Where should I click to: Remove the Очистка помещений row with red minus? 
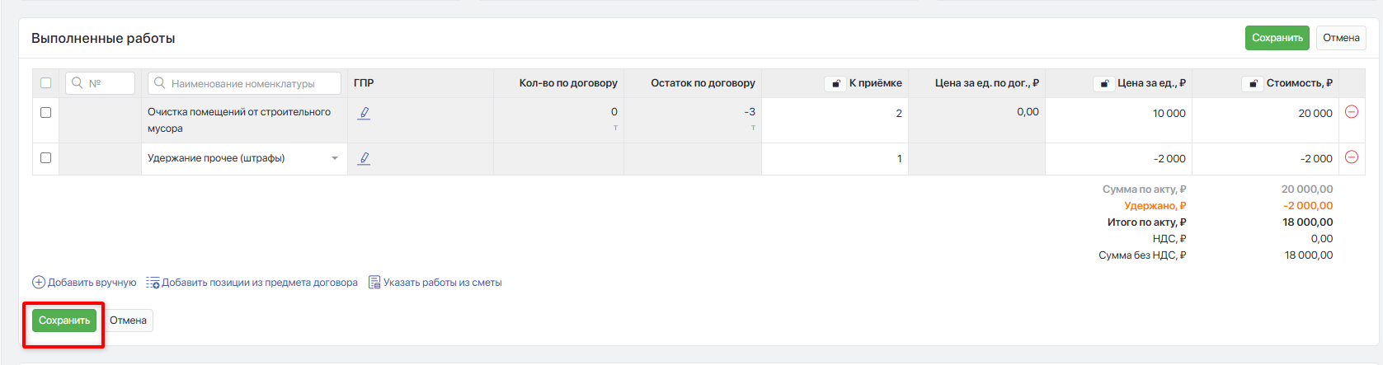[1352, 112]
